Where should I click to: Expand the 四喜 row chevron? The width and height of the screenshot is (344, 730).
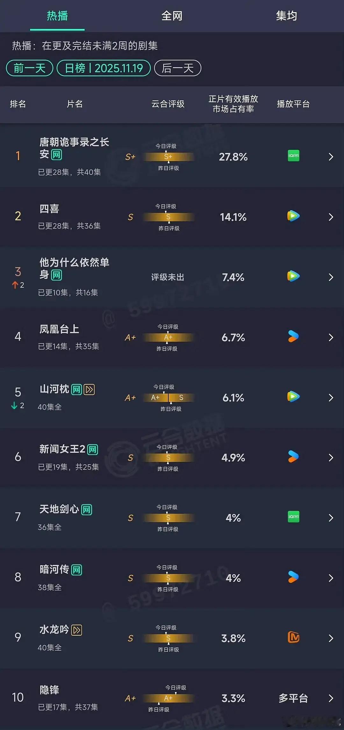(331, 217)
